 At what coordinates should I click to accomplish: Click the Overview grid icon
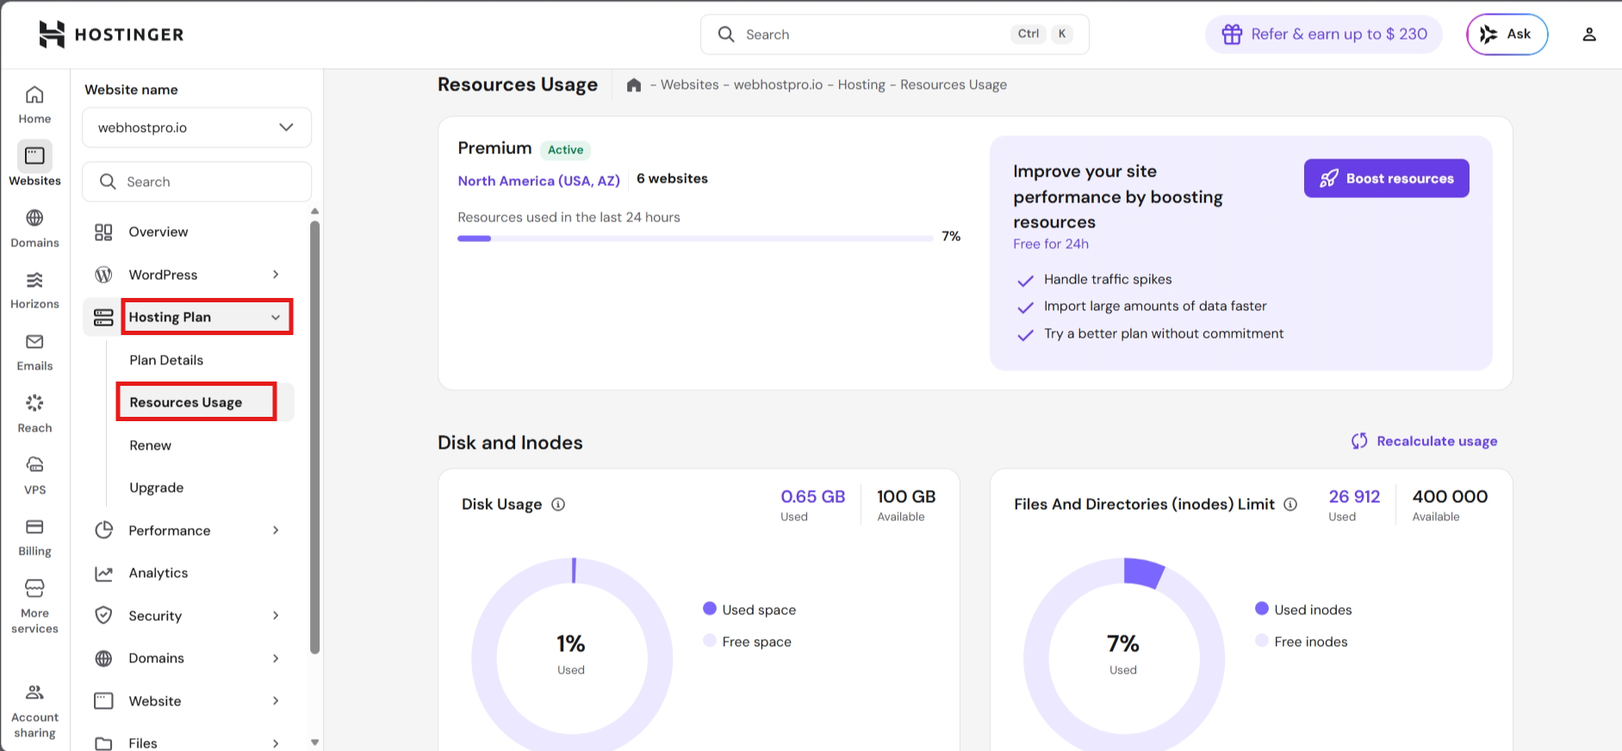click(x=103, y=233)
